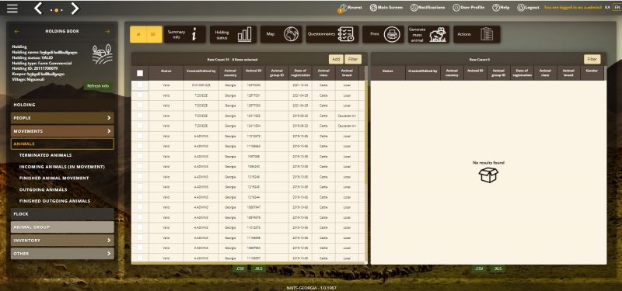This screenshot has height=291, width=622.
Task: Check row with Animal ID 12877001
Action: pyautogui.click(x=140, y=95)
